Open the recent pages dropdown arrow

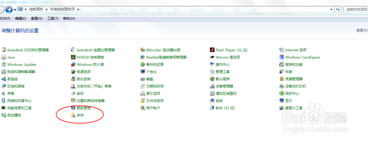pos(15,10)
